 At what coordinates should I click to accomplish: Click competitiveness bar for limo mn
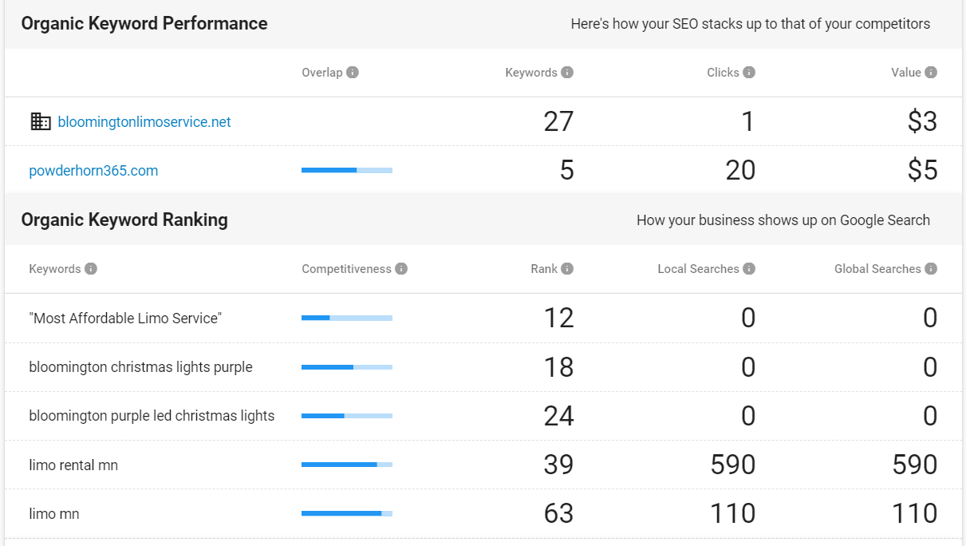pyautogui.click(x=347, y=513)
